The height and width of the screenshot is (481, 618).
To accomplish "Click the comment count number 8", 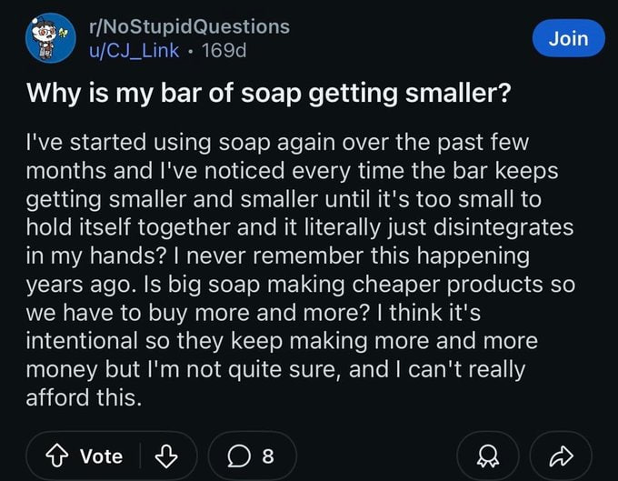I will pyautogui.click(x=267, y=456).
